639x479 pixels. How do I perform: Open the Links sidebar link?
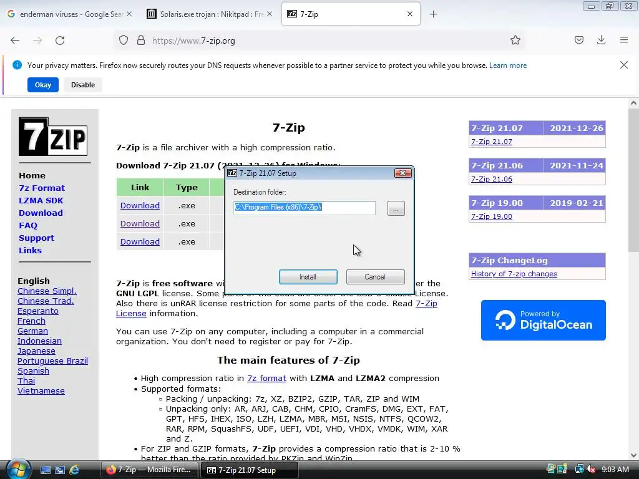point(30,250)
